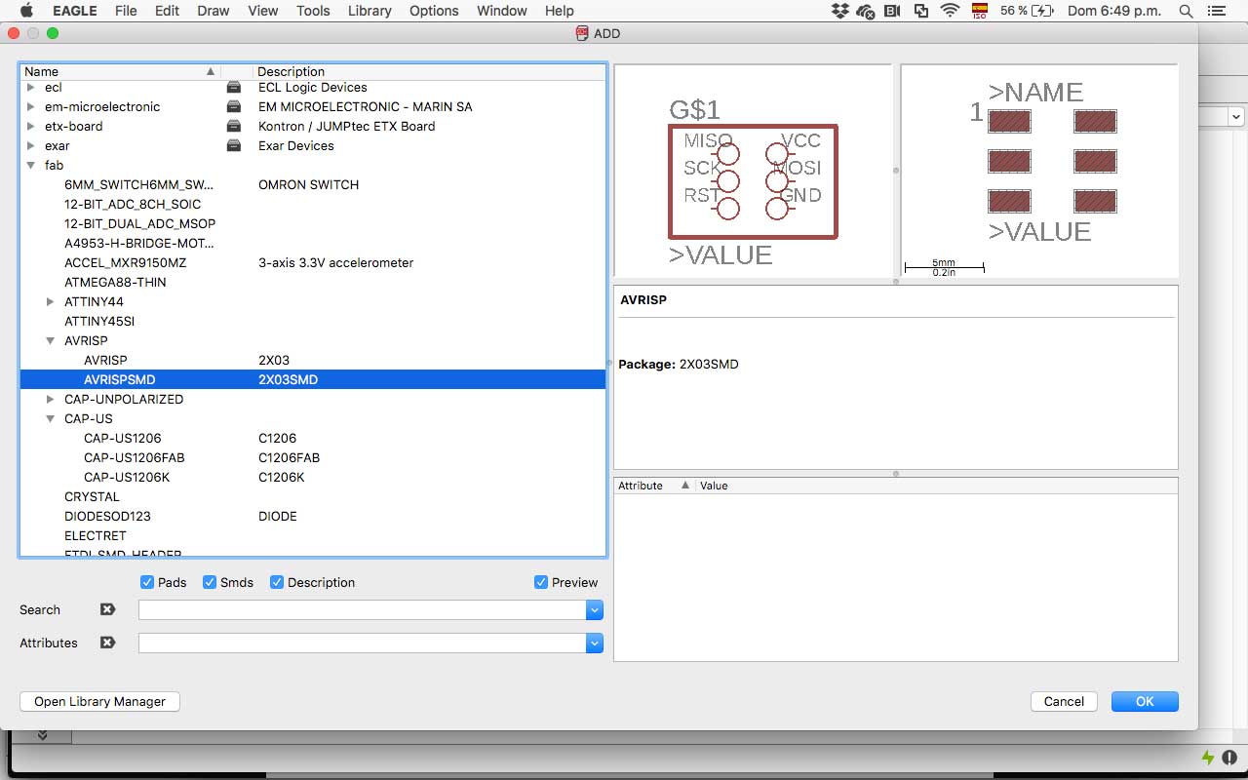Viewport: 1248px width, 780px height.
Task: Click the Cancel button
Action: click(1064, 701)
